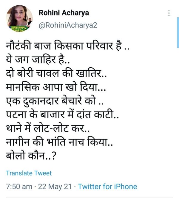The height and width of the screenshot is (200, 179).
Task: Click the line थाने में लोट-लोट कर
Action: pos(48,128)
